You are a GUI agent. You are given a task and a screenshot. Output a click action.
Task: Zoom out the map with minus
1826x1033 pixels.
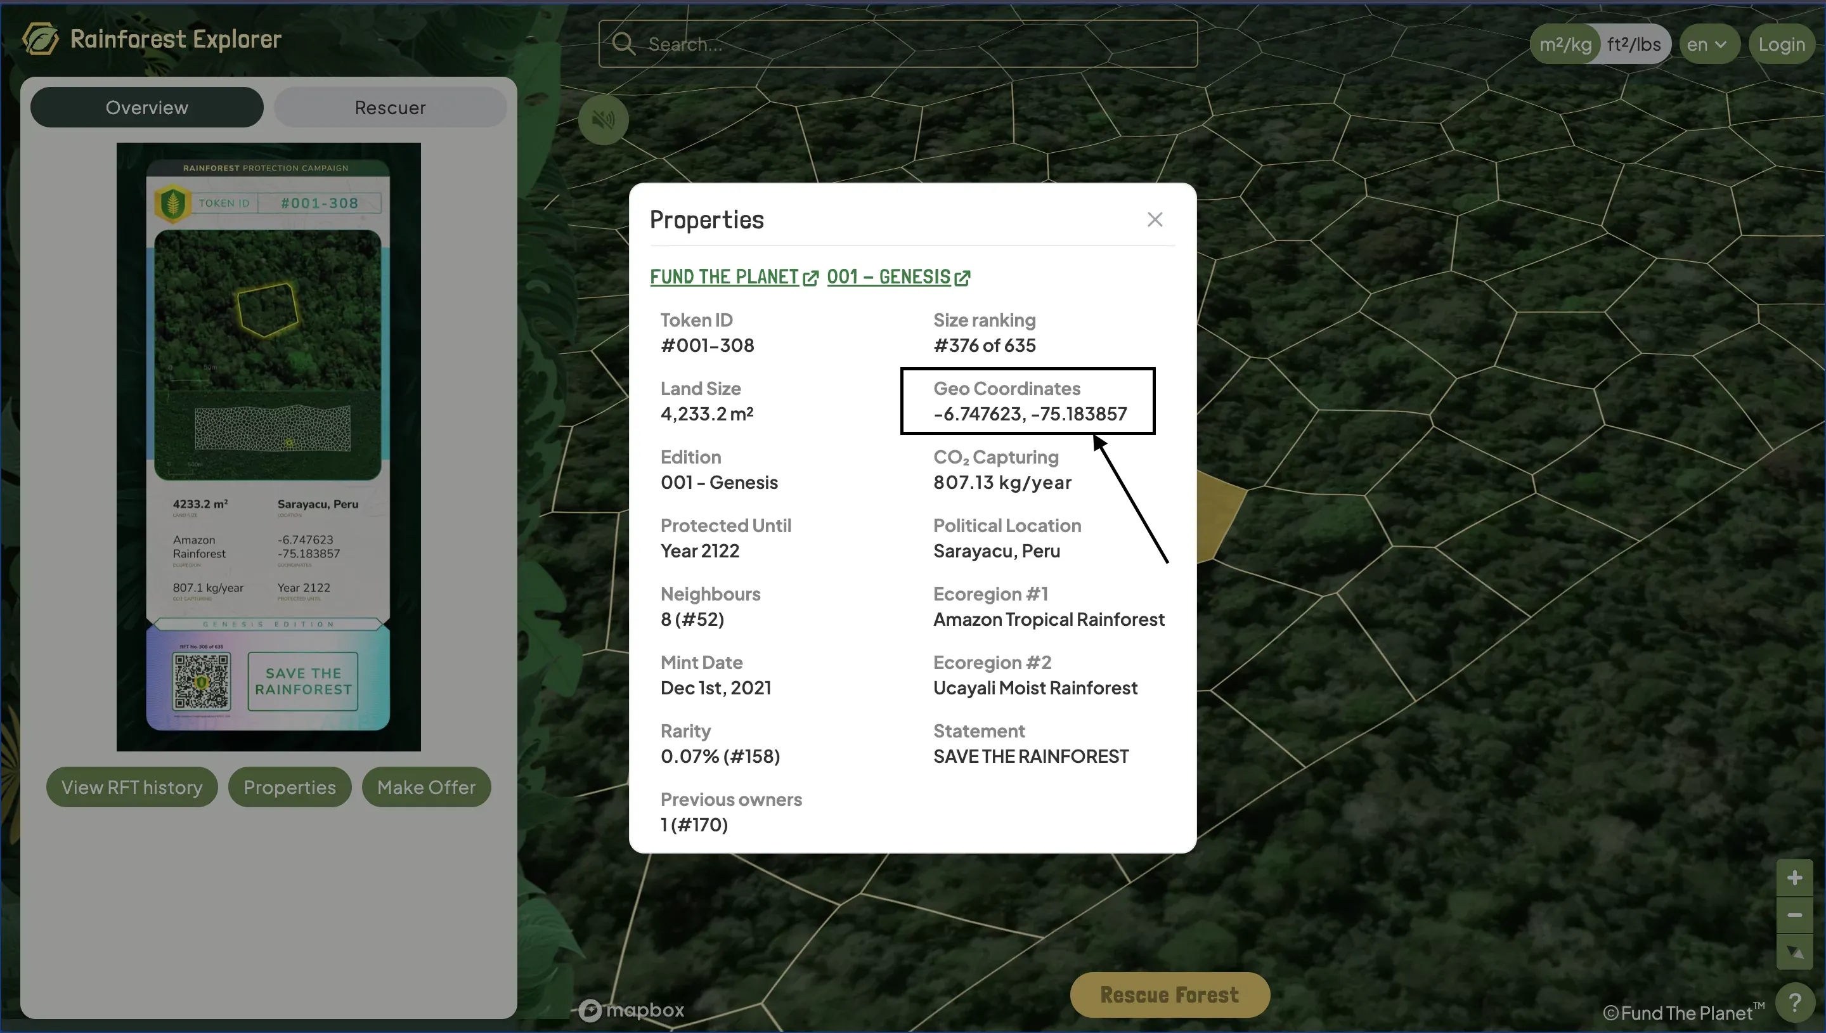pyautogui.click(x=1794, y=915)
